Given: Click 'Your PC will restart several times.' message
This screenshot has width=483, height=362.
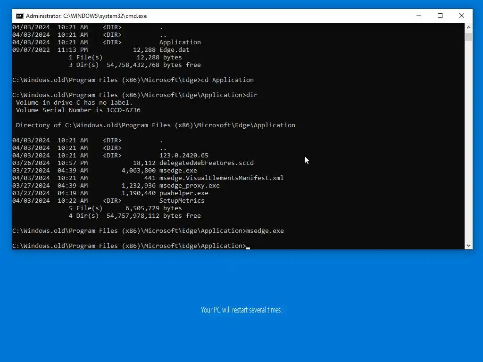Looking at the screenshot, I should 241,310.
